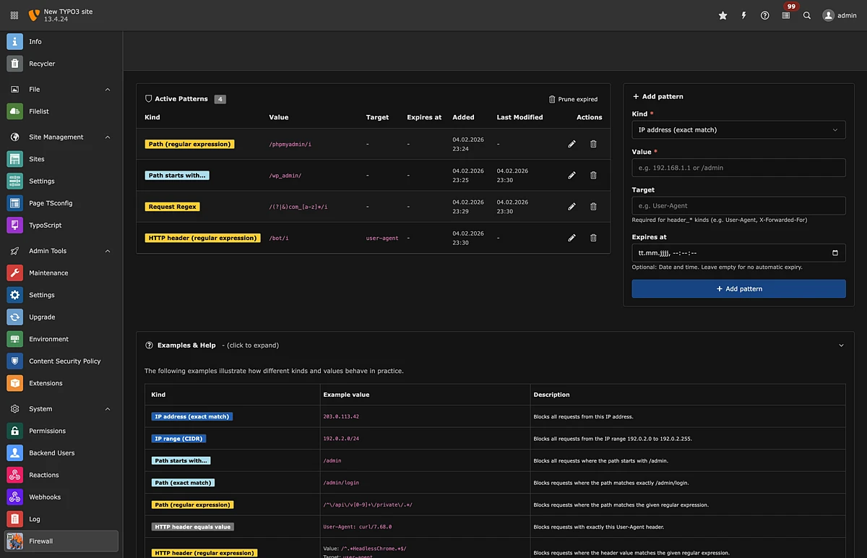Viewport: 867px width, 558px height.
Task: Edit the /phpmyadmin/i pattern row
Action: (571, 145)
